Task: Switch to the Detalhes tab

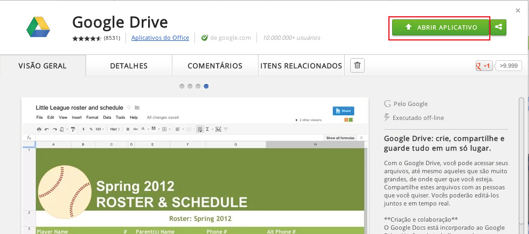Action: (x=129, y=66)
